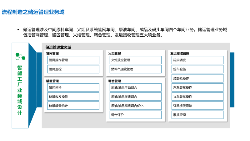Click the 调合管理 group heading
Image resolution: width=250 pixels, height=141 pixels.
pyautogui.click(x=114, y=81)
